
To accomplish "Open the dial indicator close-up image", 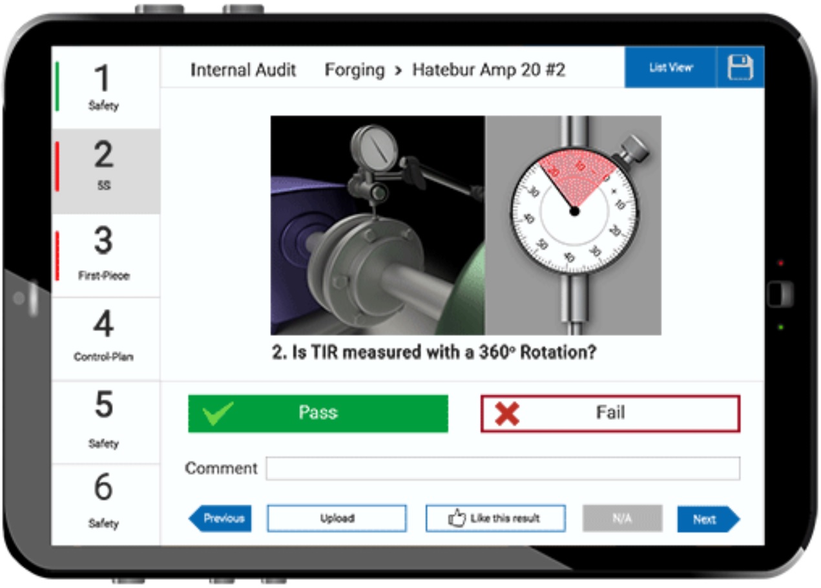I will click(x=573, y=225).
